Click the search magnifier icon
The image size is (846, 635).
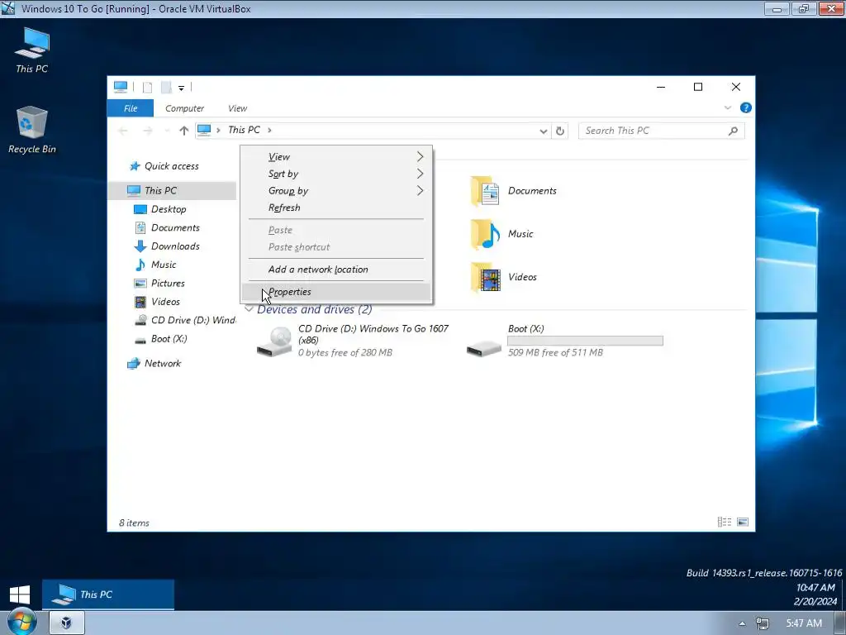[x=733, y=131]
